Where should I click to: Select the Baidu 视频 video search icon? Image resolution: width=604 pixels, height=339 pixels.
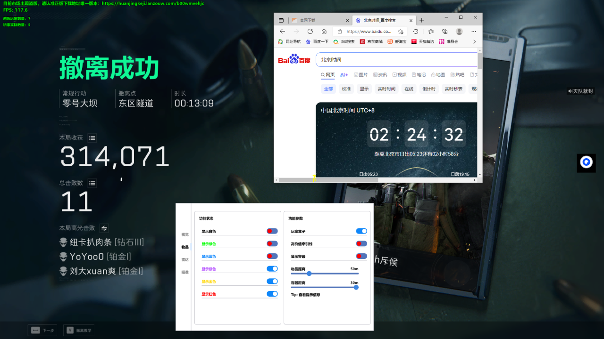(x=398, y=74)
